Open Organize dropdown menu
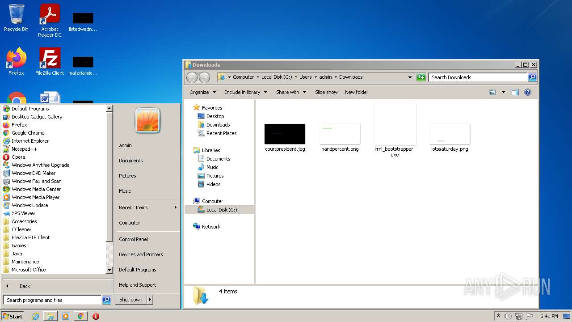This screenshot has width=572, height=322. tap(202, 92)
